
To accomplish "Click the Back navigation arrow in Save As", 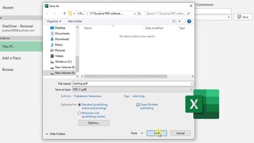I will click(47, 14).
